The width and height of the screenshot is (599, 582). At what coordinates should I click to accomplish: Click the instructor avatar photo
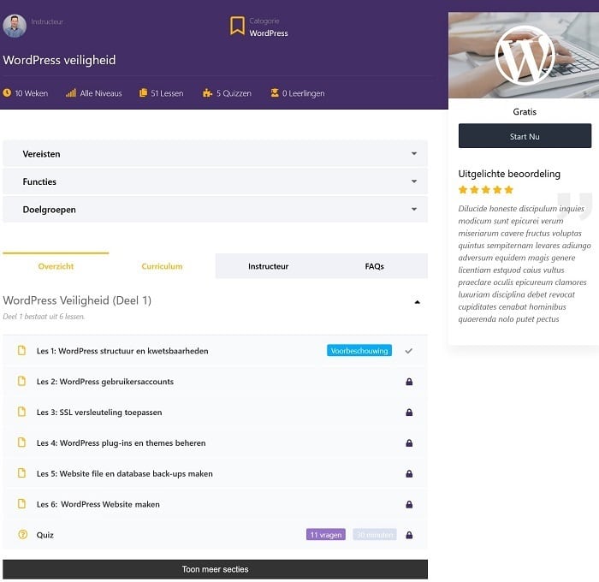15,26
